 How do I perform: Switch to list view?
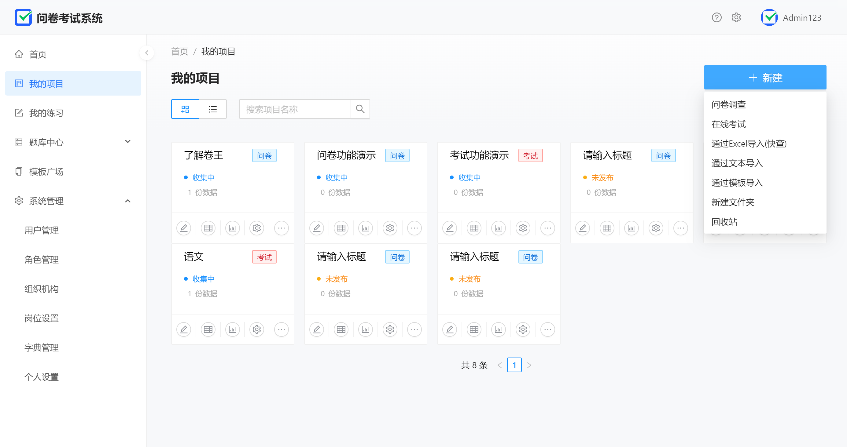click(x=213, y=109)
